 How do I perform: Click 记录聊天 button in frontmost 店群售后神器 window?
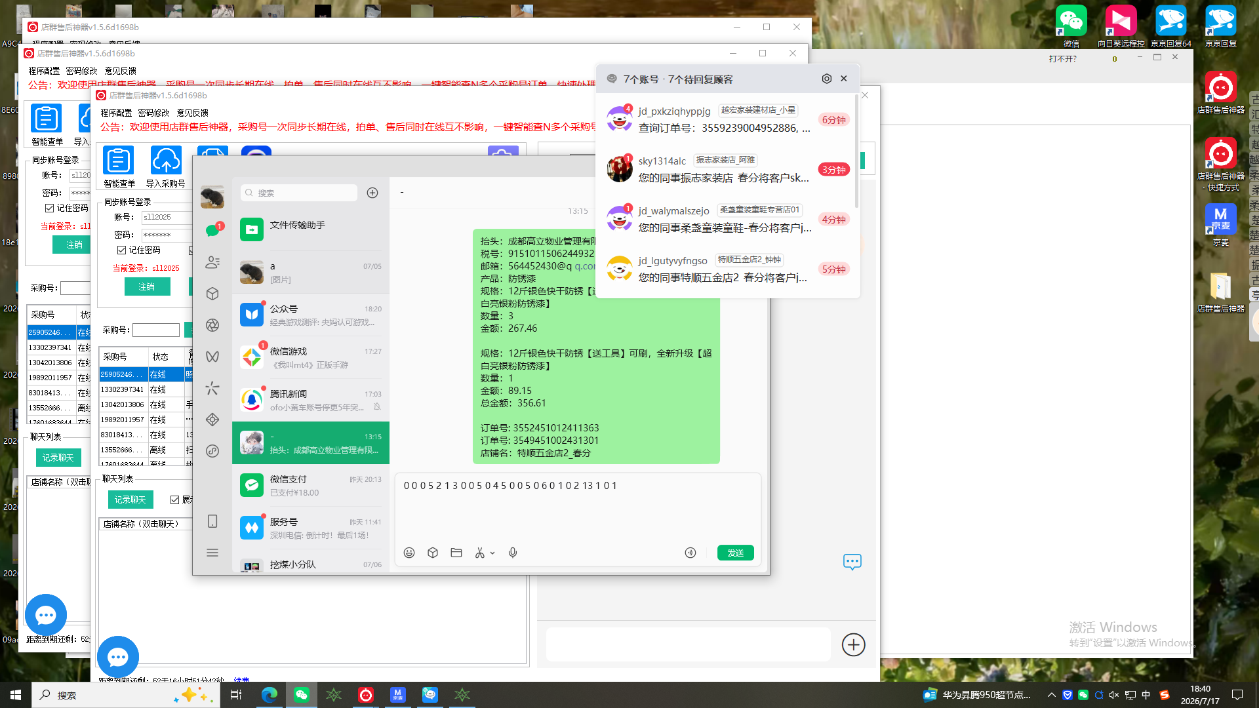click(130, 500)
